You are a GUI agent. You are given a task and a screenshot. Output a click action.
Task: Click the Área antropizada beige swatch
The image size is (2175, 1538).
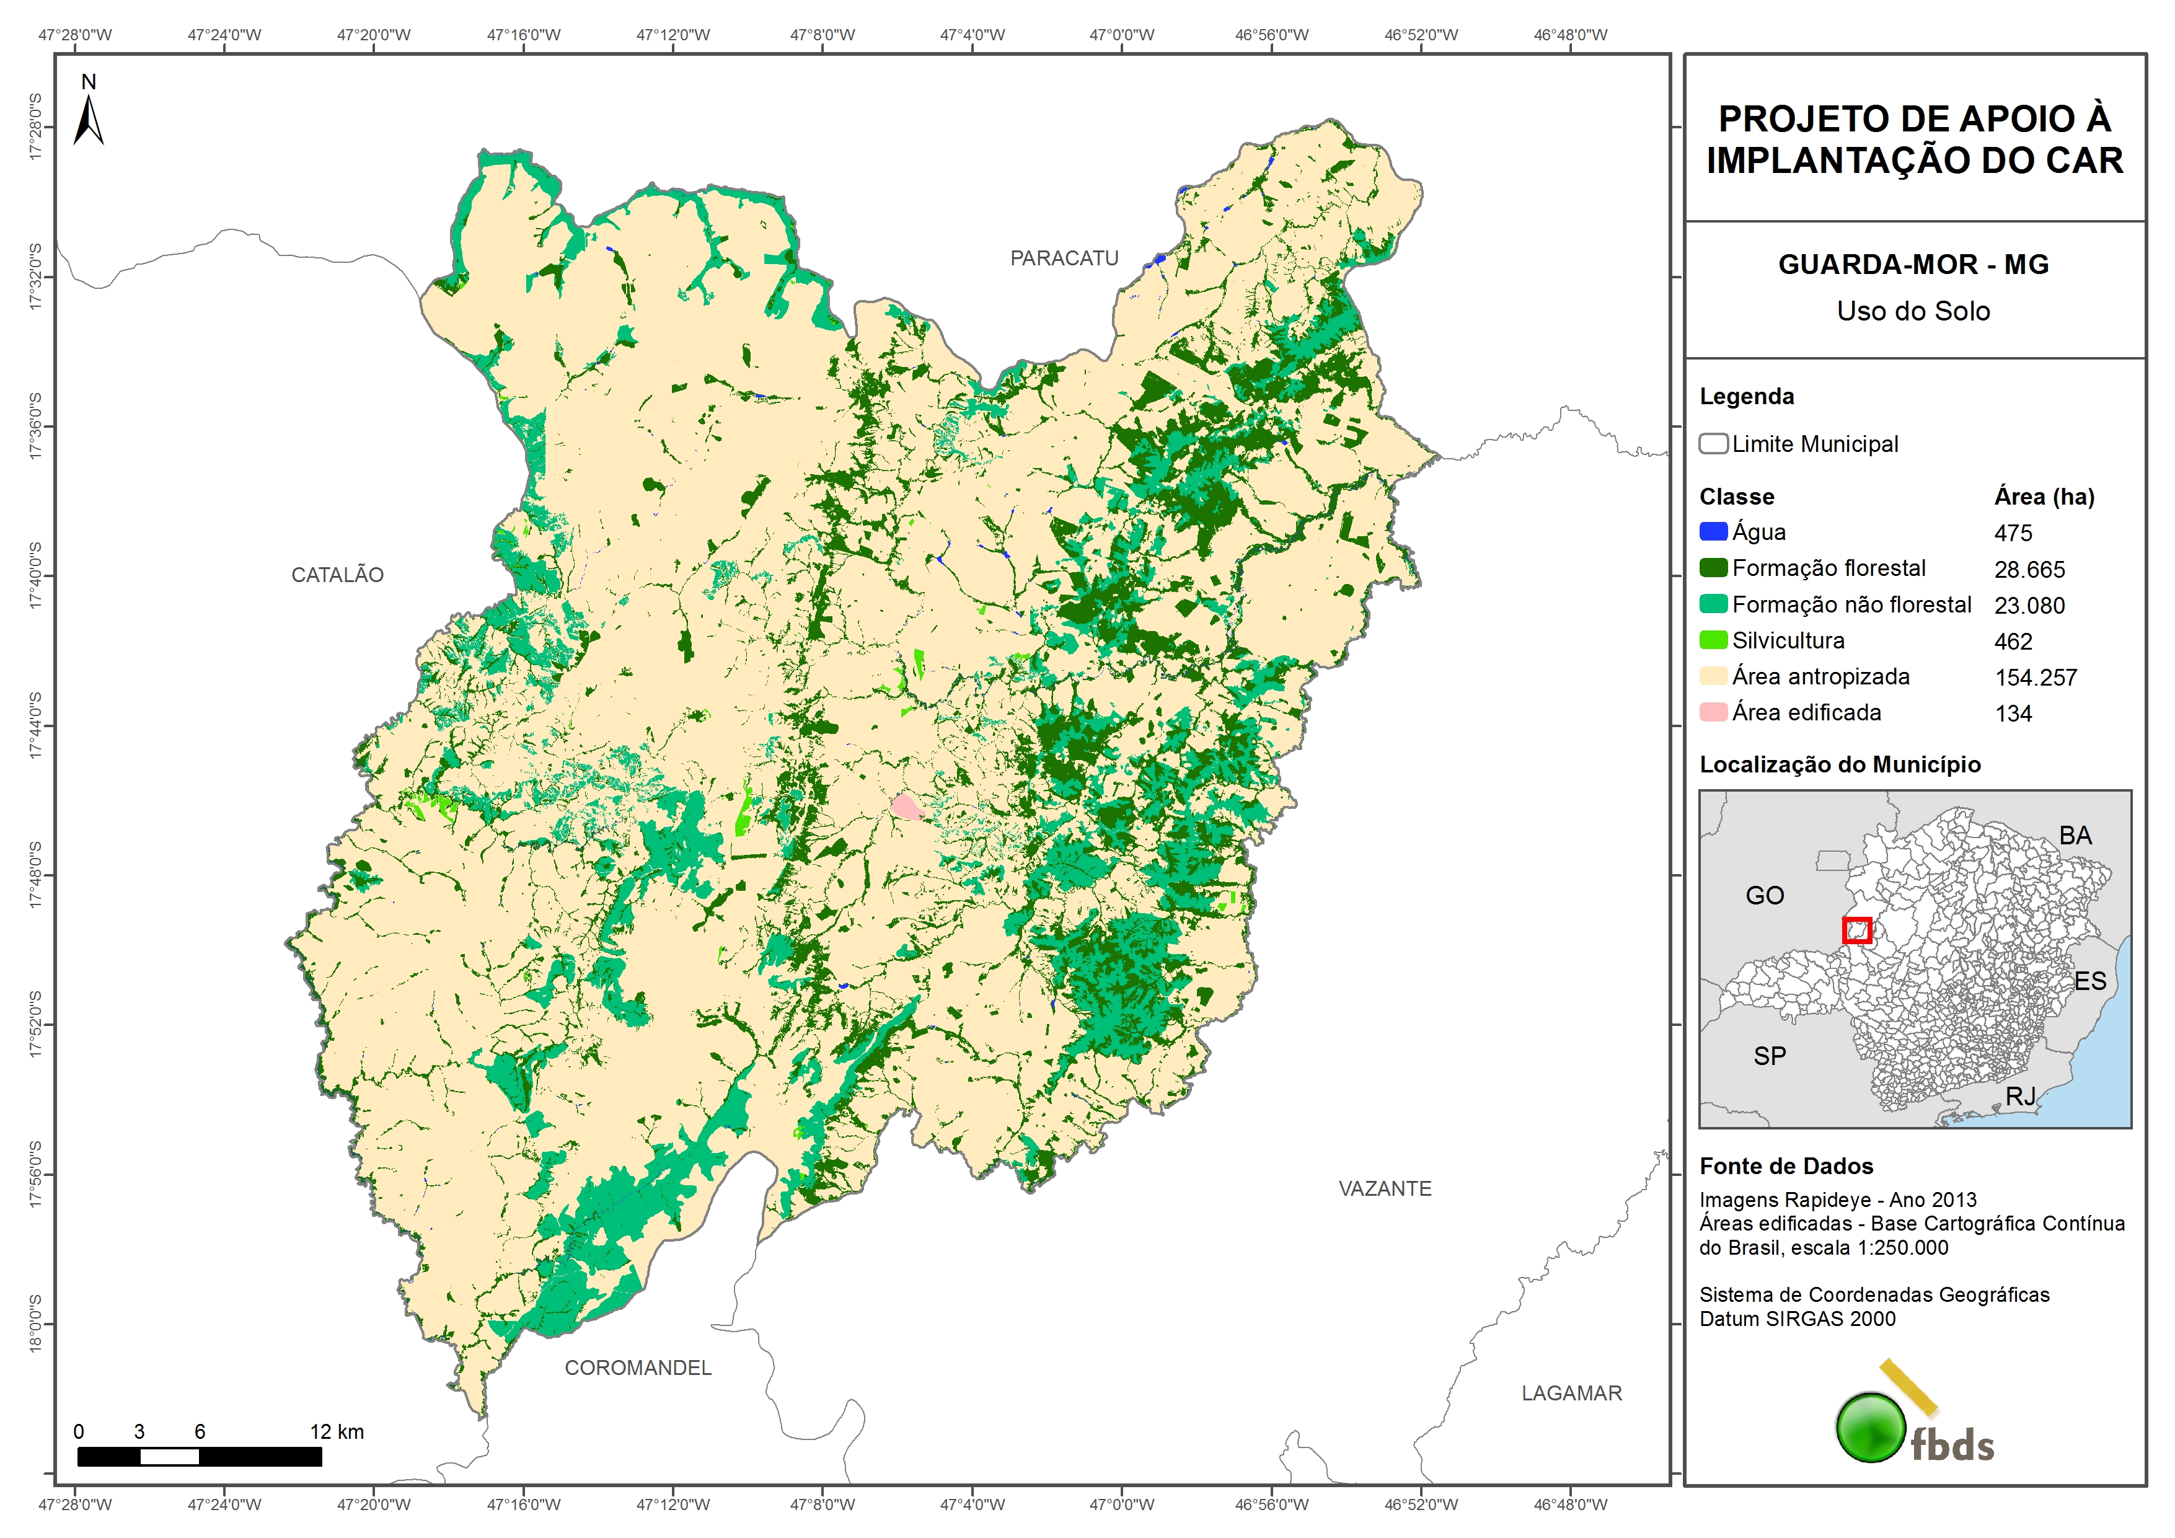[x=1713, y=676]
